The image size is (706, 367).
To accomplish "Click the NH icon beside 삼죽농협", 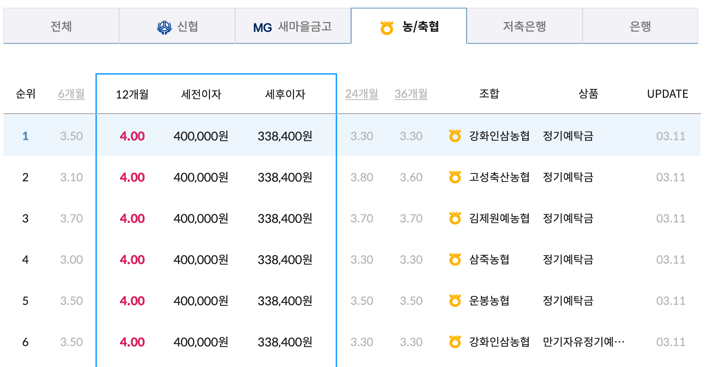I will coord(455,259).
